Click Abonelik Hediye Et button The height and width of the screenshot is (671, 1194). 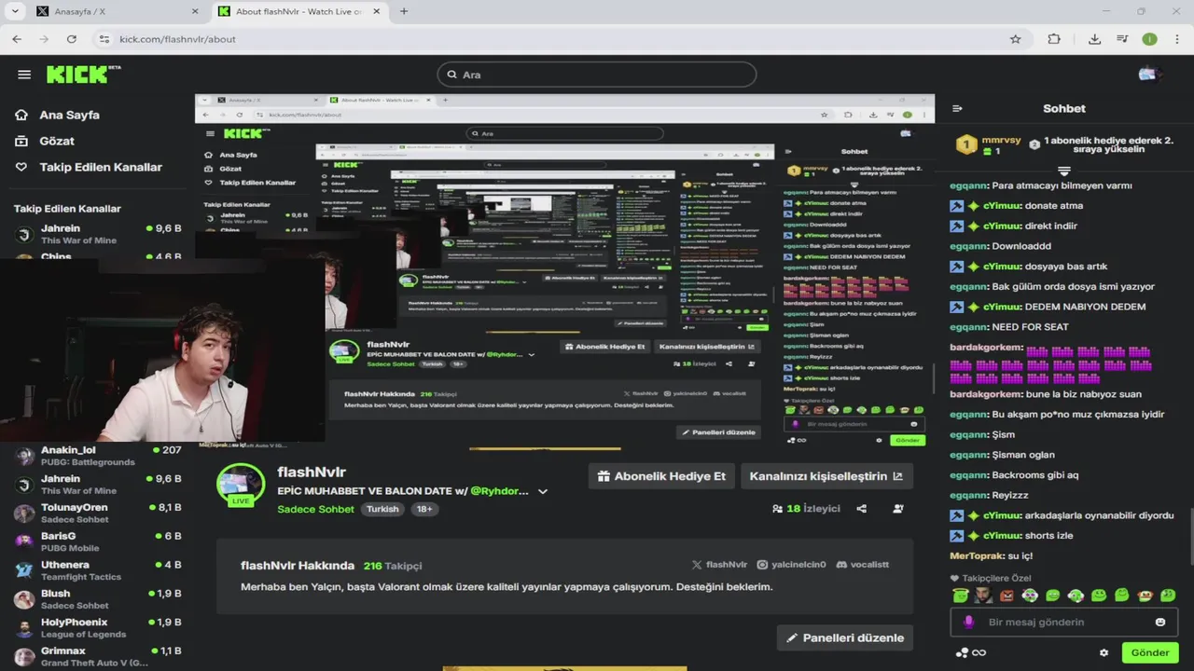(661, 476)
